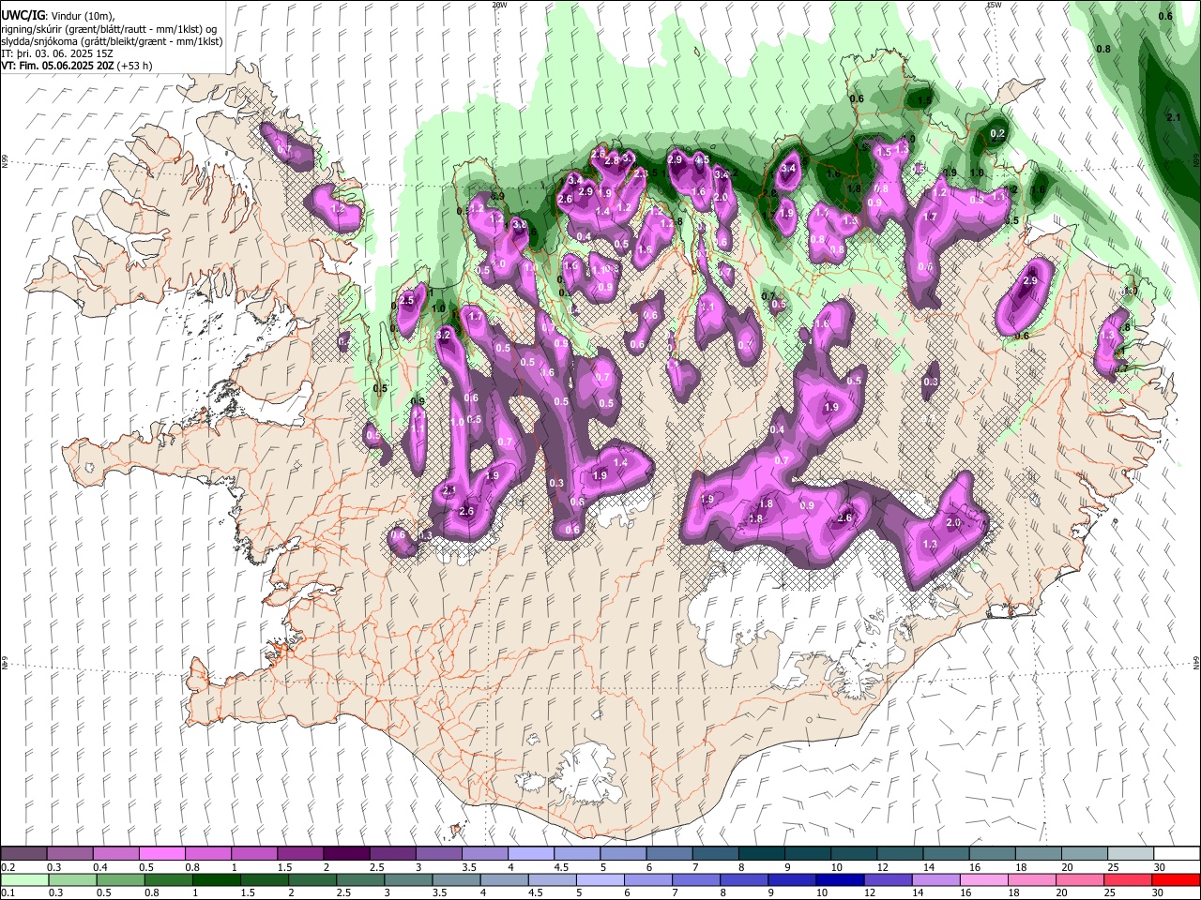1201x900 pixels.
Task: Click the light lavender 4–4.5 upper legend swatch
Action: pyautogui.click(x=531, y=853)
